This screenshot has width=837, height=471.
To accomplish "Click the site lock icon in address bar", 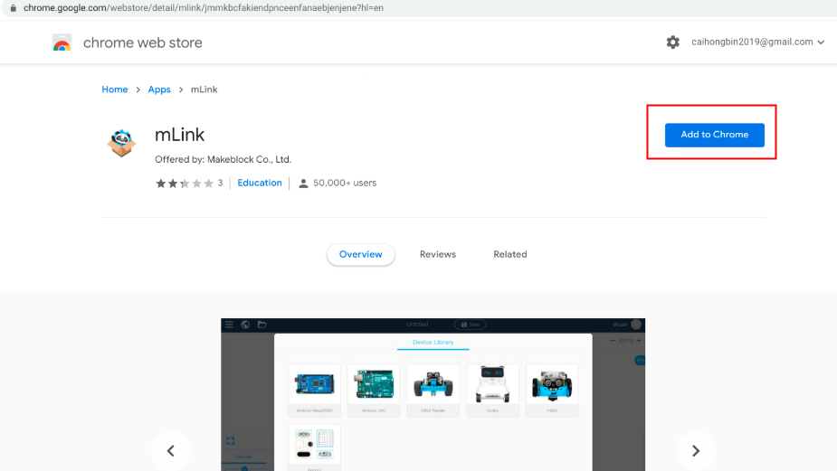I will pos(12,7).
